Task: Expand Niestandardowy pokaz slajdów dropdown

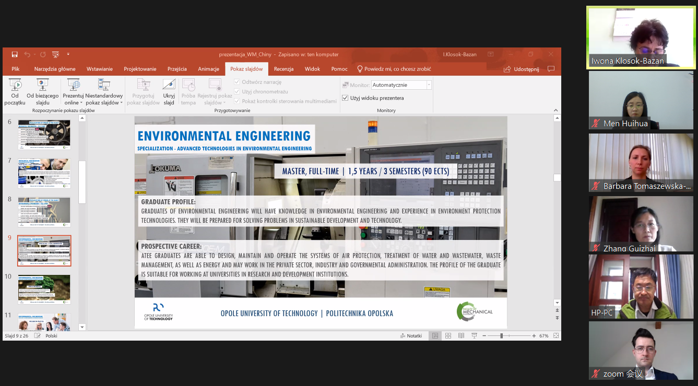Action: (122, 103)
